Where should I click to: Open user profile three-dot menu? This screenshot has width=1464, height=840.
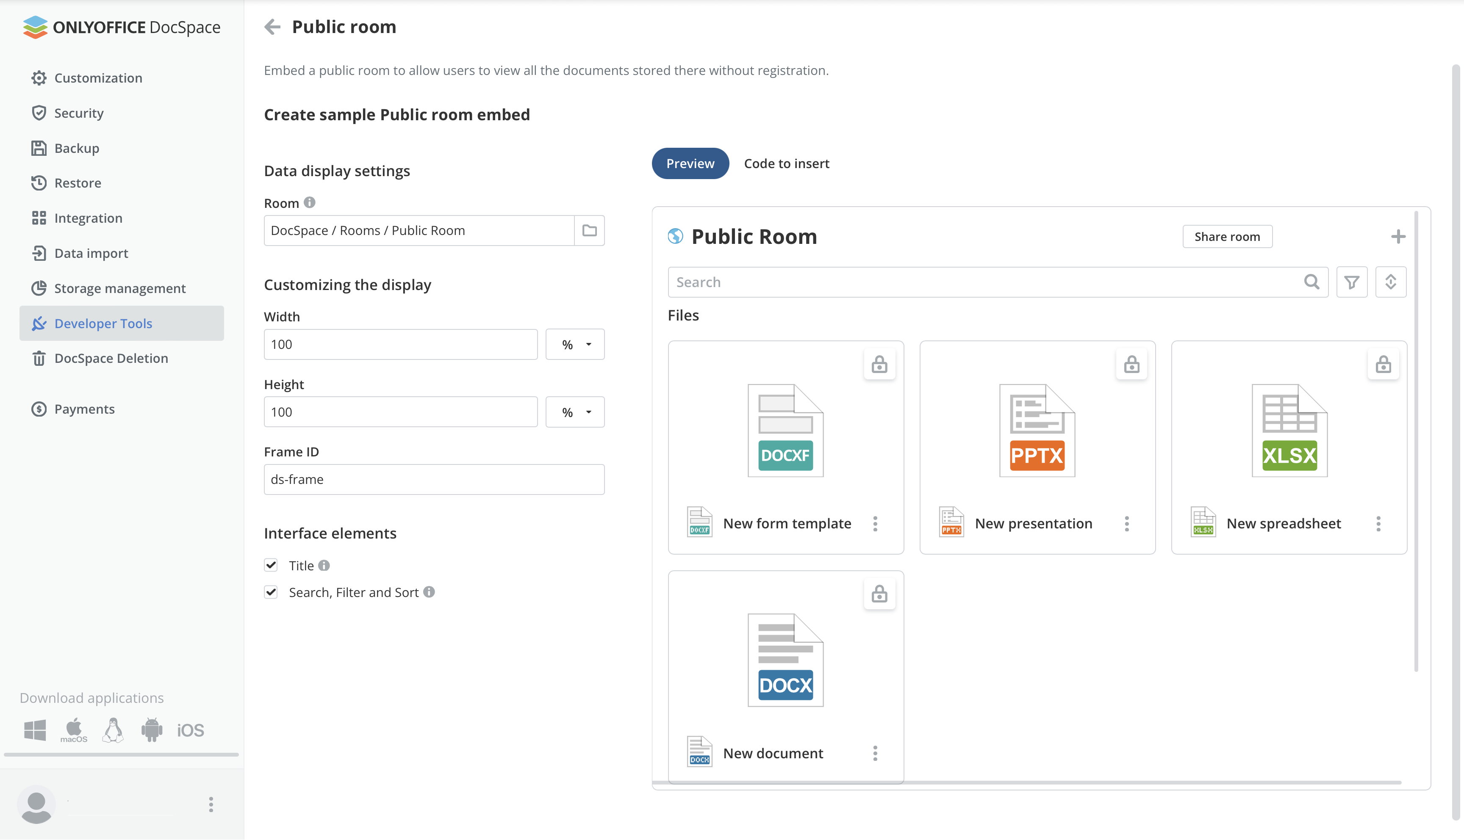point(211,804)
